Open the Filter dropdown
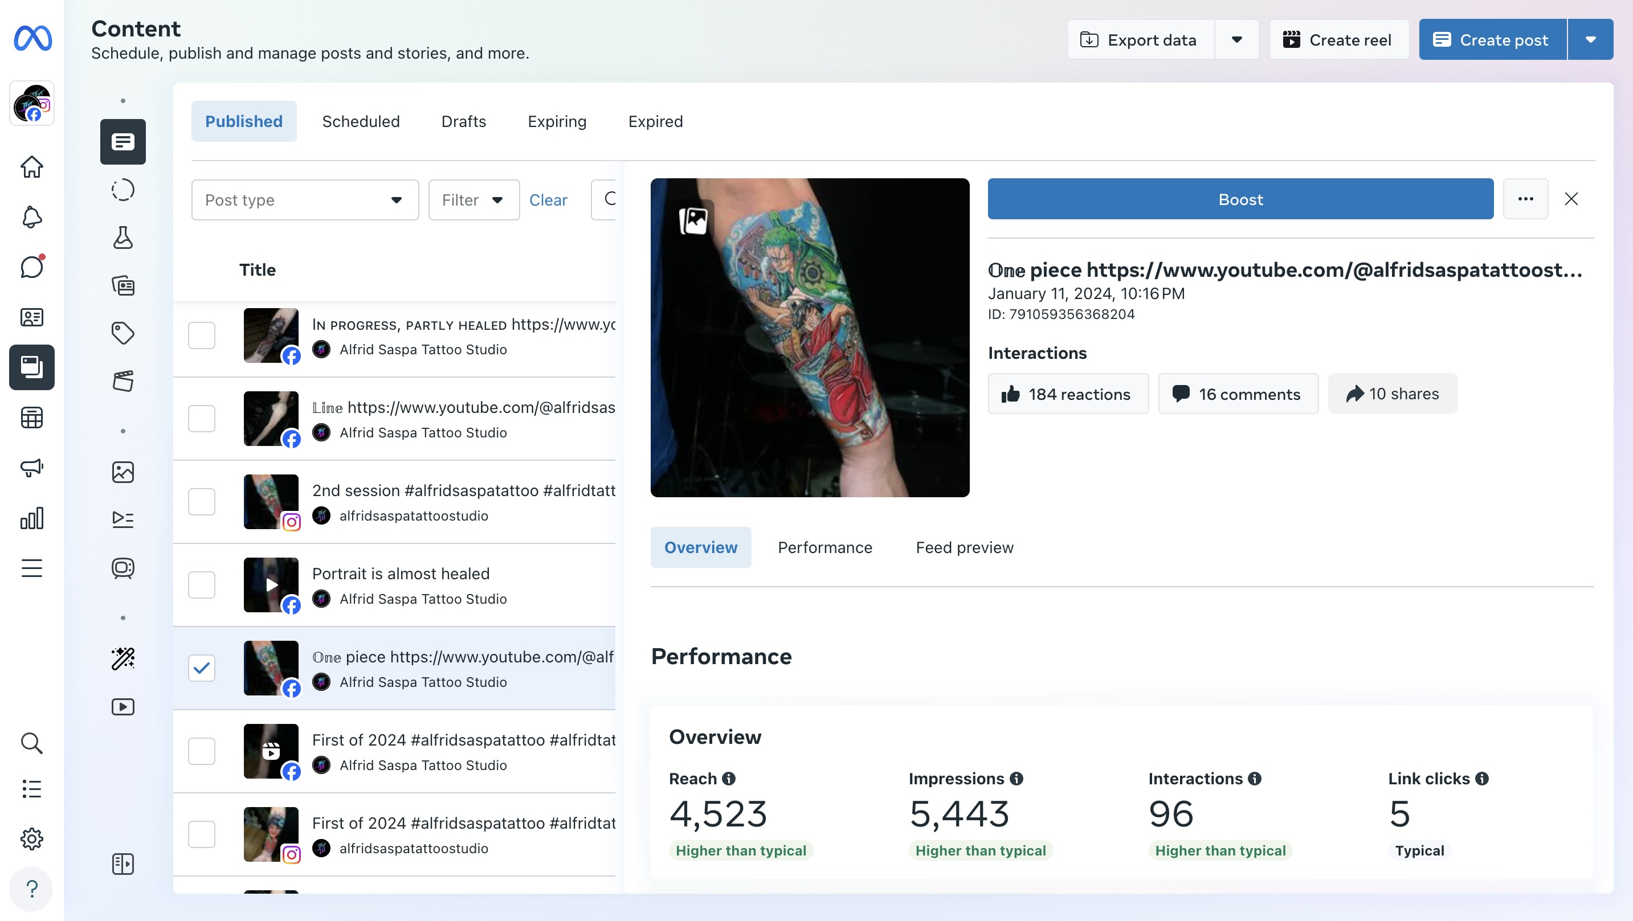Viewport: 1633px width, 921px height. pyautogui.click(x=473, y=200)
